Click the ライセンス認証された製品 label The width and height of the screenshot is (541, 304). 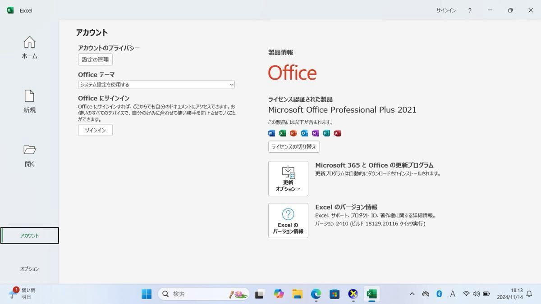[x=300, y=100]
